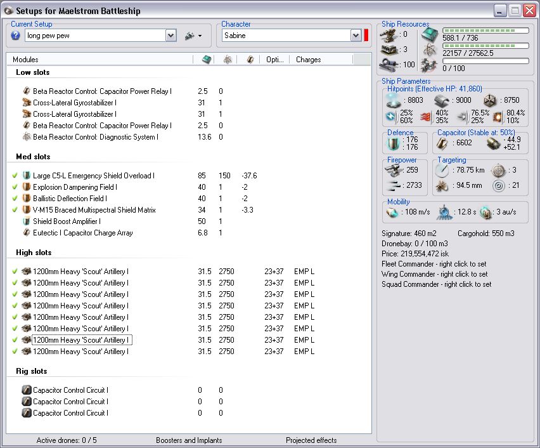
Task: Toggle Explosion Dampening Field I checkmark
Action: 15,187
